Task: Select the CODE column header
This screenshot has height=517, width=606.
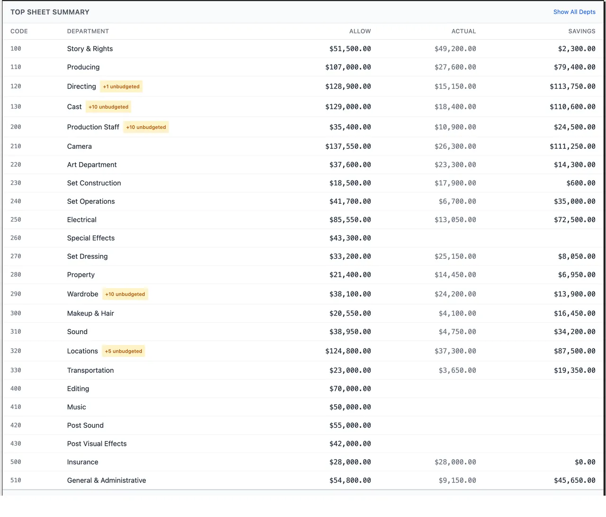Action: 19,31
